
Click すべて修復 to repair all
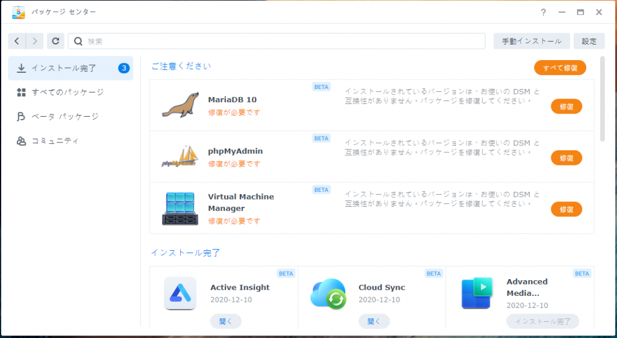[x=560, y=67]
